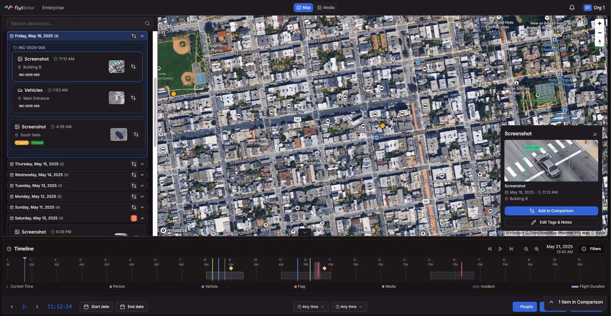The height and width of the screenshot is (316, 611).
Task: Go to previous item with left chevron
Action: click(12, 307)
